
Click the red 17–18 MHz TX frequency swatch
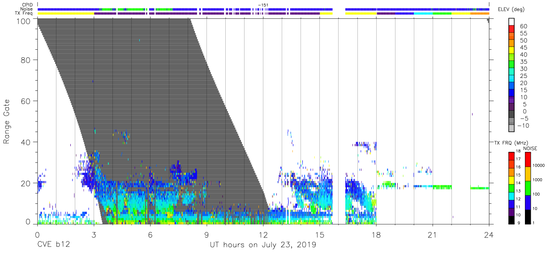[512, 156]
